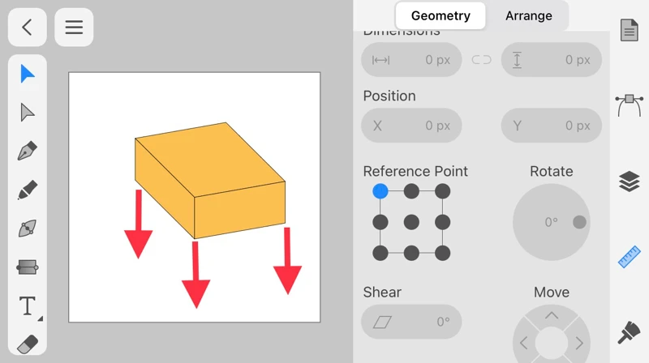Go back with the chevron button
The height and width of the screenshot is (363, 649).
tap(27, 28)
